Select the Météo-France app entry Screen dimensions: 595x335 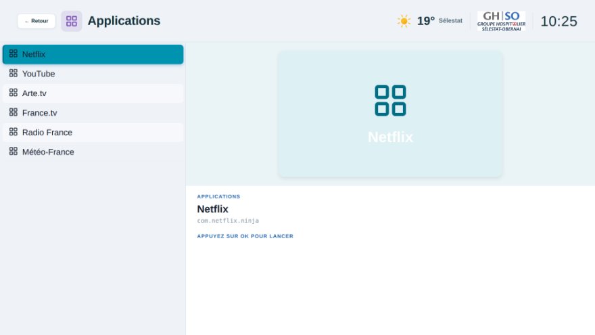(x=93, y=152)
